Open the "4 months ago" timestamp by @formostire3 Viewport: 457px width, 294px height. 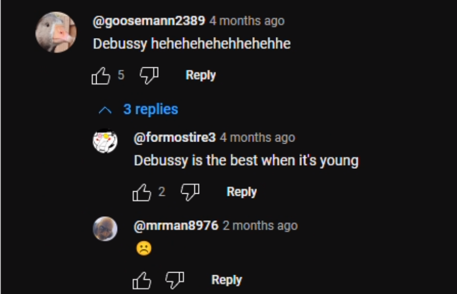pyautogui.click(x=257, y=137)
